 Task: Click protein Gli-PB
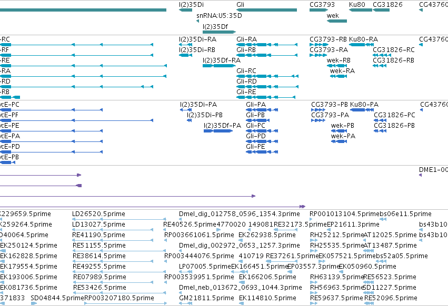click(x=255, y=115)
